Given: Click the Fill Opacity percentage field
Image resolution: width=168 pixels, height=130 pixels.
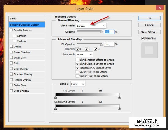Looking at the screenshot, I should point(109,44).
